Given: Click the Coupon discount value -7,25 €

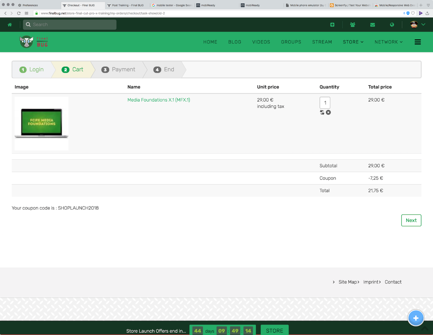Looking at the screenshot, I should [x=376, y=178].
